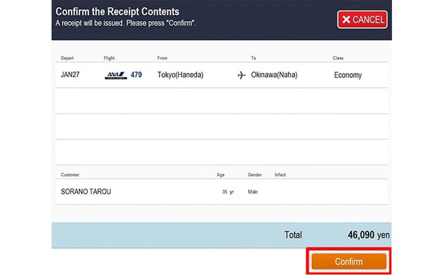Select flight number 479
Viewport: 444px width, 275px height.
click(136, 75)
